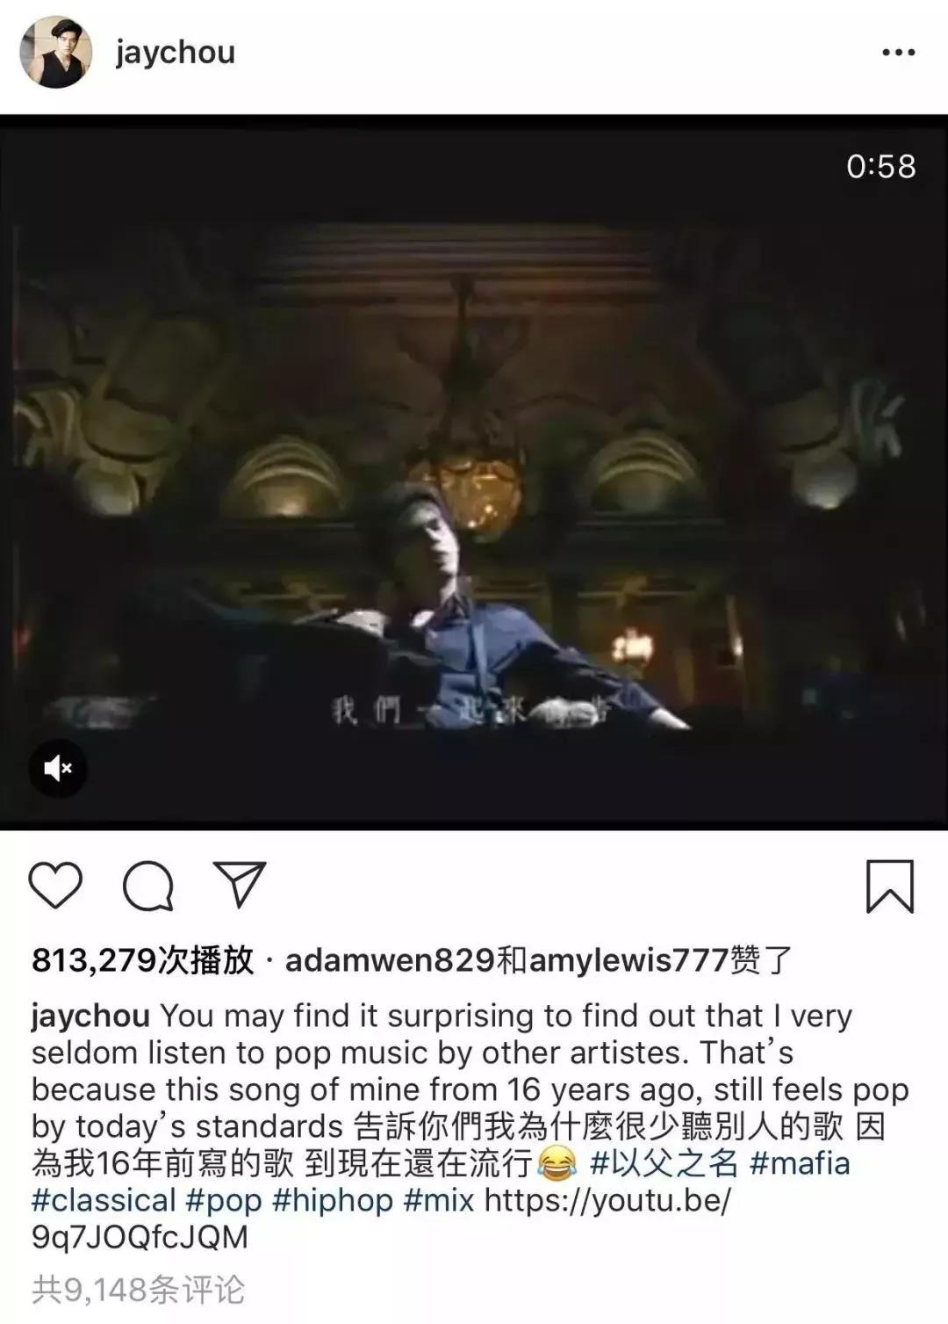948x1324 pixels.
Task: Open comments with the speech bubble icon
Action: [148, 886]
